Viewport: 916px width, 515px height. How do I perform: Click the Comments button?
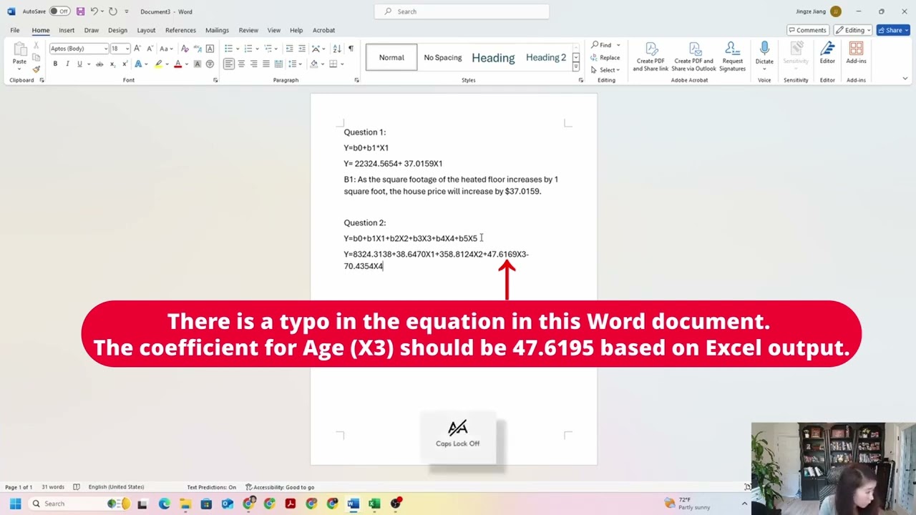[807, 30]
